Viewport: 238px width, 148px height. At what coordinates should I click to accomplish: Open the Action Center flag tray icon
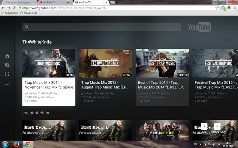point(209,145)
